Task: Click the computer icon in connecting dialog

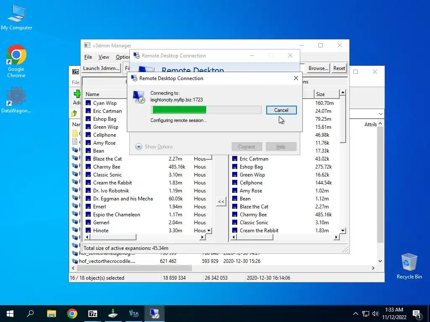Action: [139, 97]
